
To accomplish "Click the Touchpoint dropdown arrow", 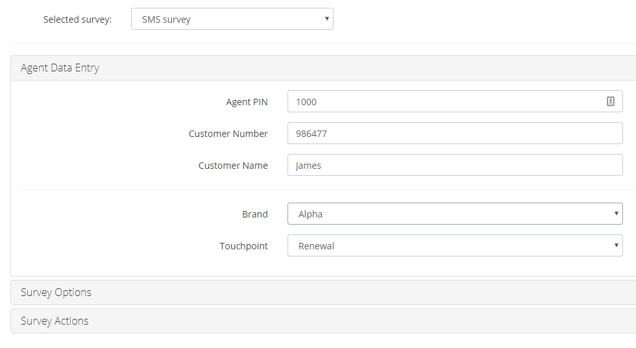I will coord(616,245).
